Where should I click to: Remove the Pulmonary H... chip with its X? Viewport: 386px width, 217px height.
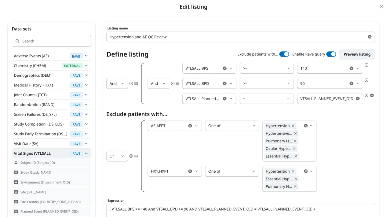click(x=295, y=141)
